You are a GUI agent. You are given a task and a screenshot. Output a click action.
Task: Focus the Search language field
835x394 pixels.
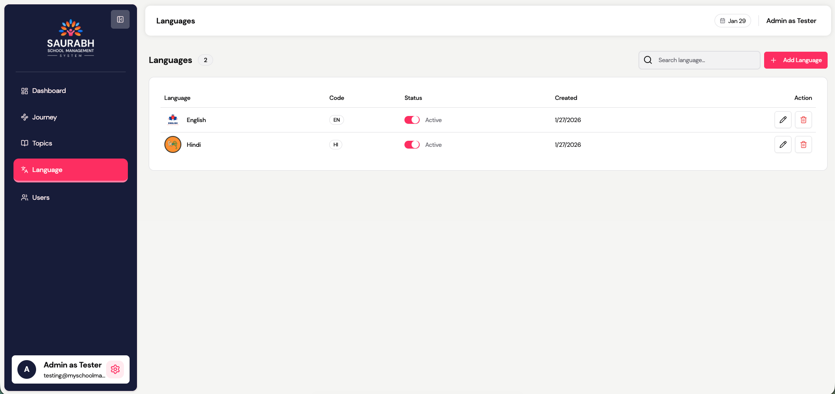[x=706, y=60]
